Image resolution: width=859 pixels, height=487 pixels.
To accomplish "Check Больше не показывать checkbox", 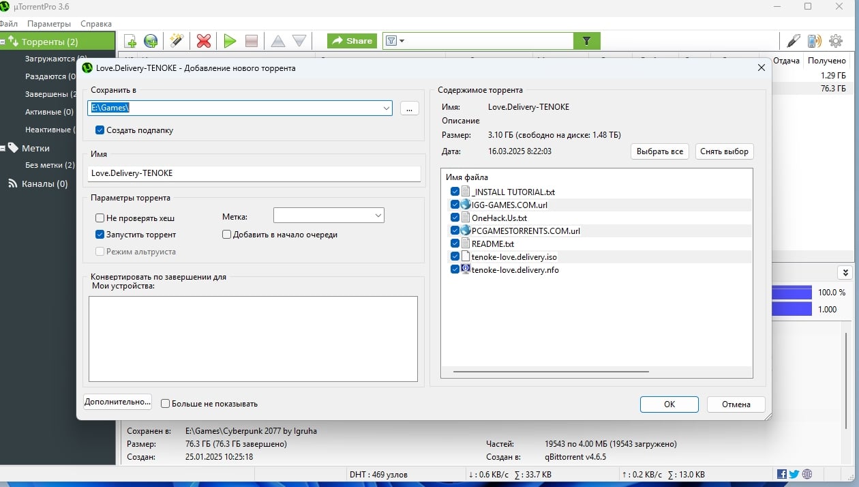I will click(x=165, y=404).
